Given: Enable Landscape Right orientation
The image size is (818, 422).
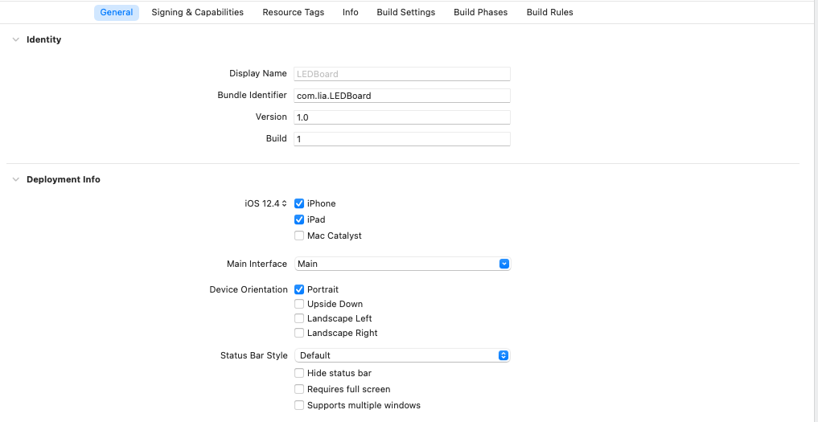Looking at the screenshot, I should (299, 333).
